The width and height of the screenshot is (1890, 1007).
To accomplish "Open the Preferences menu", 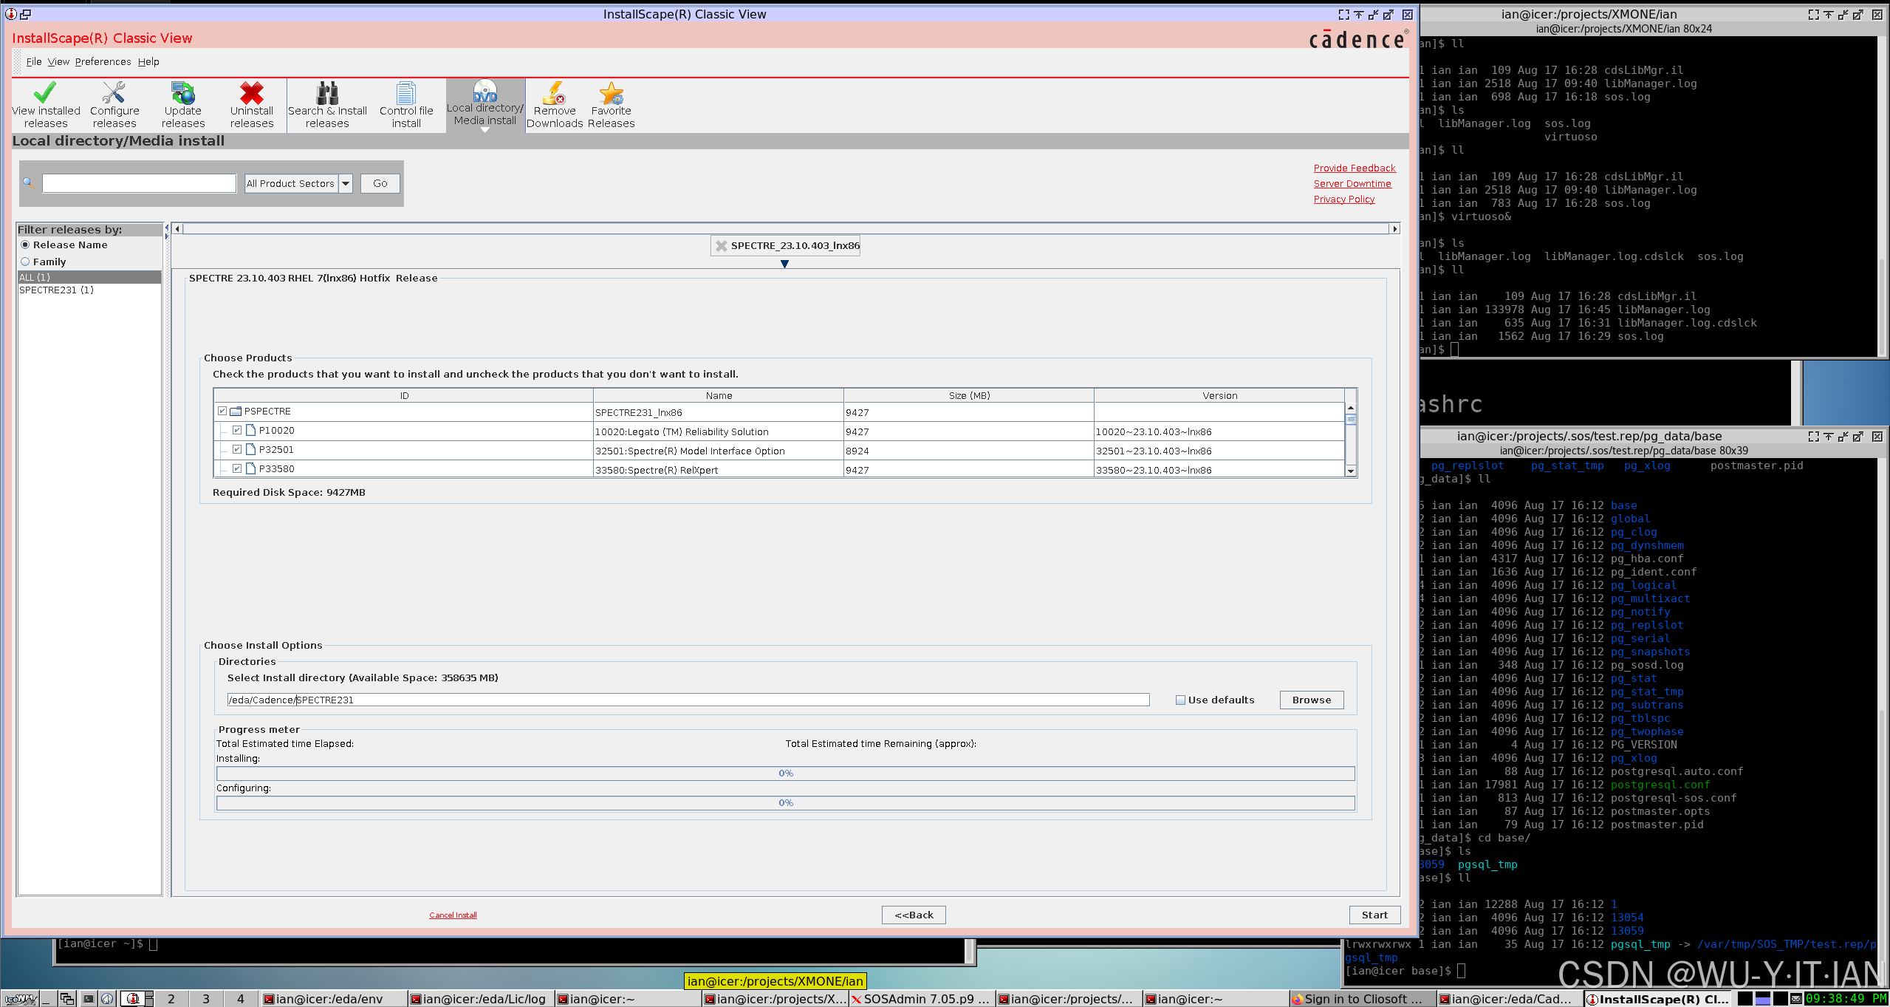I will [103, 61].
